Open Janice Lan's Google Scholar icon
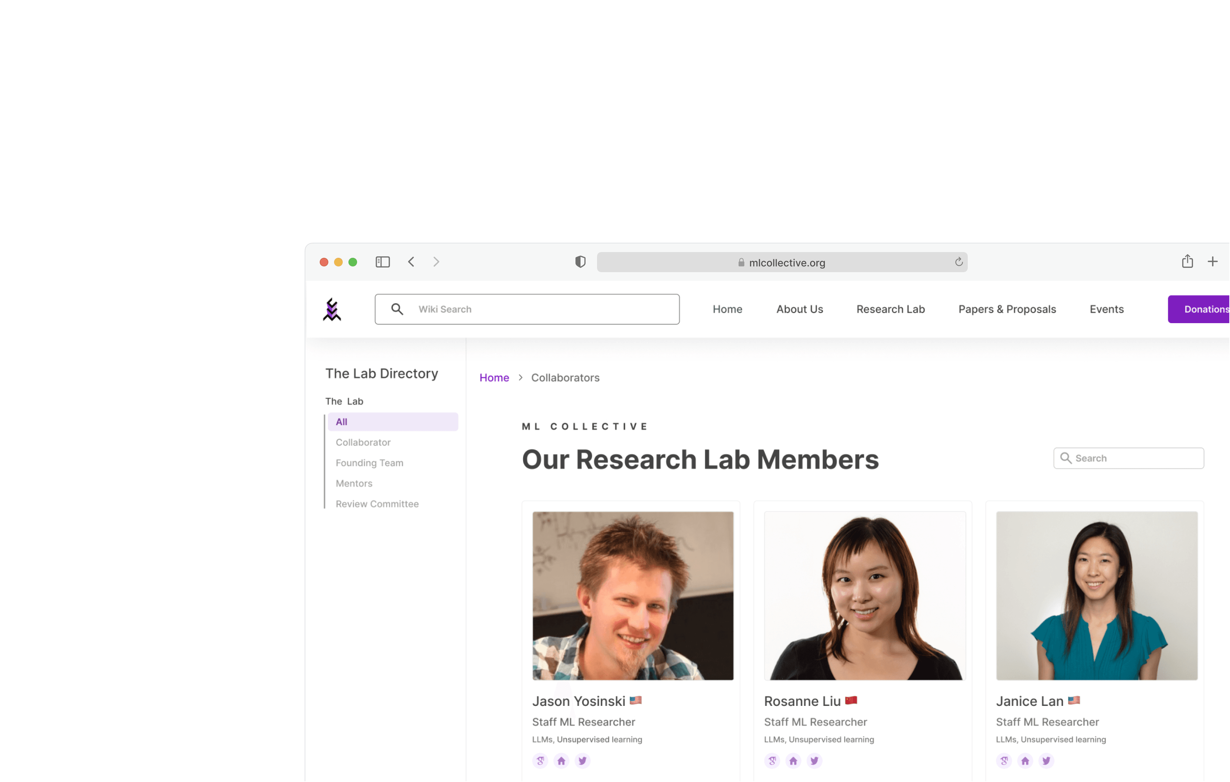 (1004, 760)
